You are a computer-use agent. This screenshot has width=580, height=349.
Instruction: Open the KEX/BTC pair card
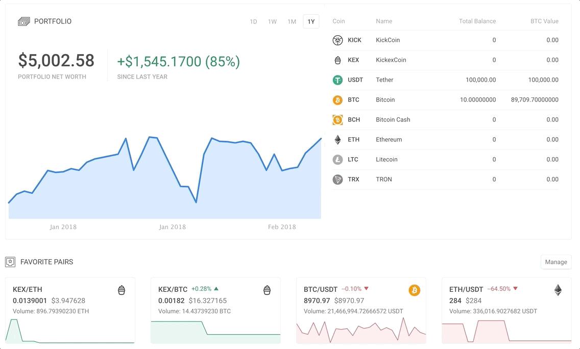click(x=215, y=311)
